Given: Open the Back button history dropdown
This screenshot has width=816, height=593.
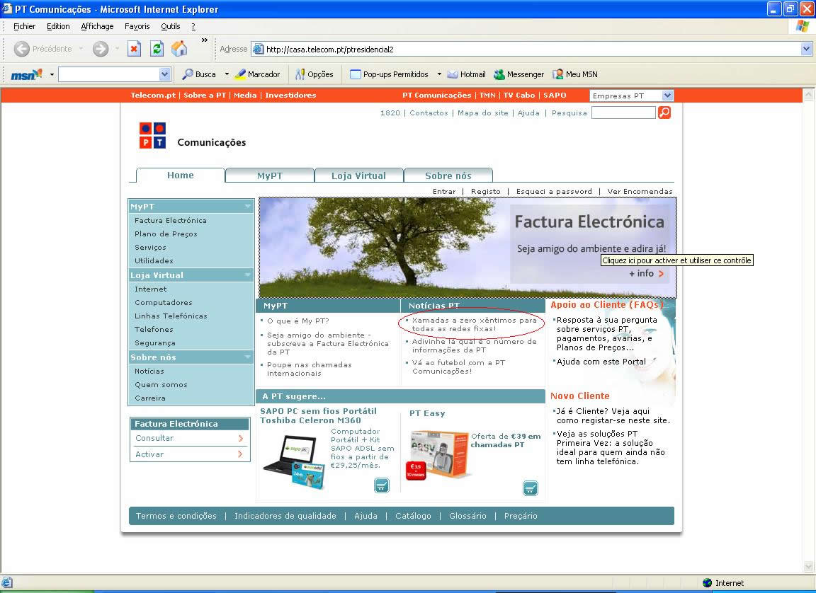Looking at the screenshot, I should pos(81,49).
